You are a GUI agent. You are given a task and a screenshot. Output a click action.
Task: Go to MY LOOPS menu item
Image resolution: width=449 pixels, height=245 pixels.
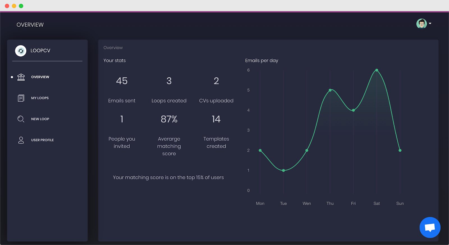coord(40,98)
